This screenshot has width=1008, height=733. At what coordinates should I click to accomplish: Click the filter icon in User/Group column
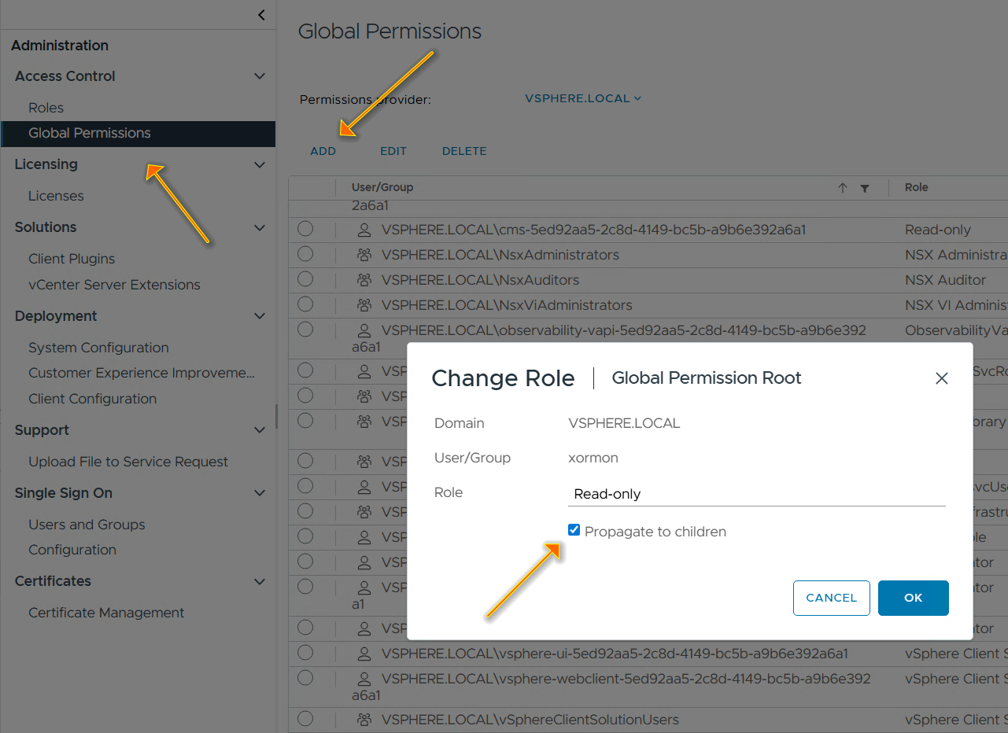(865, 188)
